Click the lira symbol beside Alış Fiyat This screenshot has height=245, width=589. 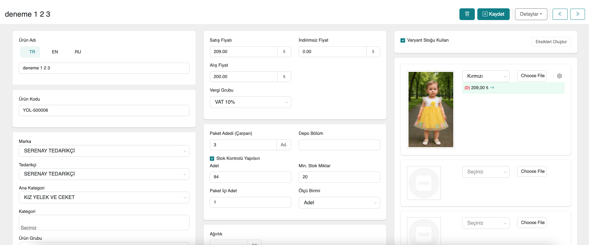284,77
